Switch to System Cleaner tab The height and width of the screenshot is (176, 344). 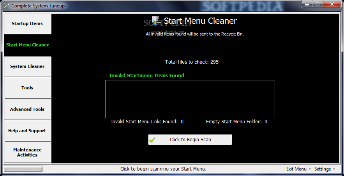(x=27, y=66)
